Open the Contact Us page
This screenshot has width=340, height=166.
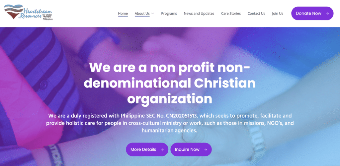coord(256,14)
